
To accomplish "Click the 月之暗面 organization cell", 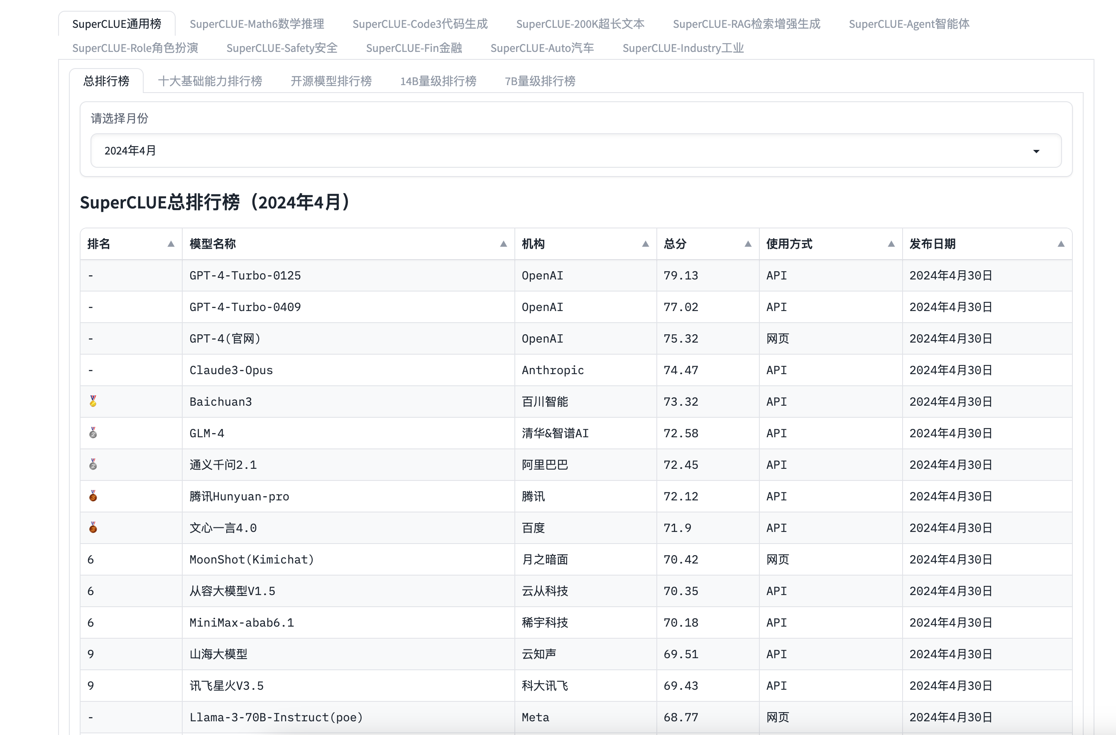I will (x=586, y=560).
